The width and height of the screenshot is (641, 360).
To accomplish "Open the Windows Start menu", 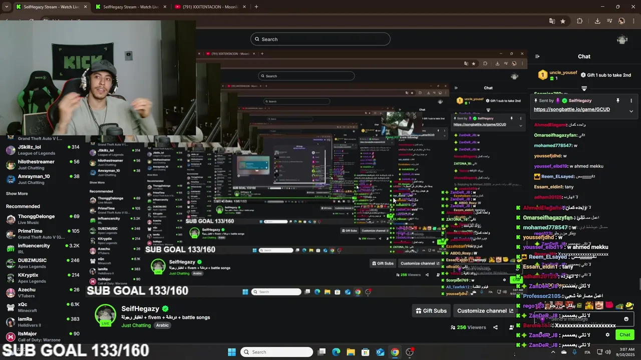I will click(x=232, y=352).
